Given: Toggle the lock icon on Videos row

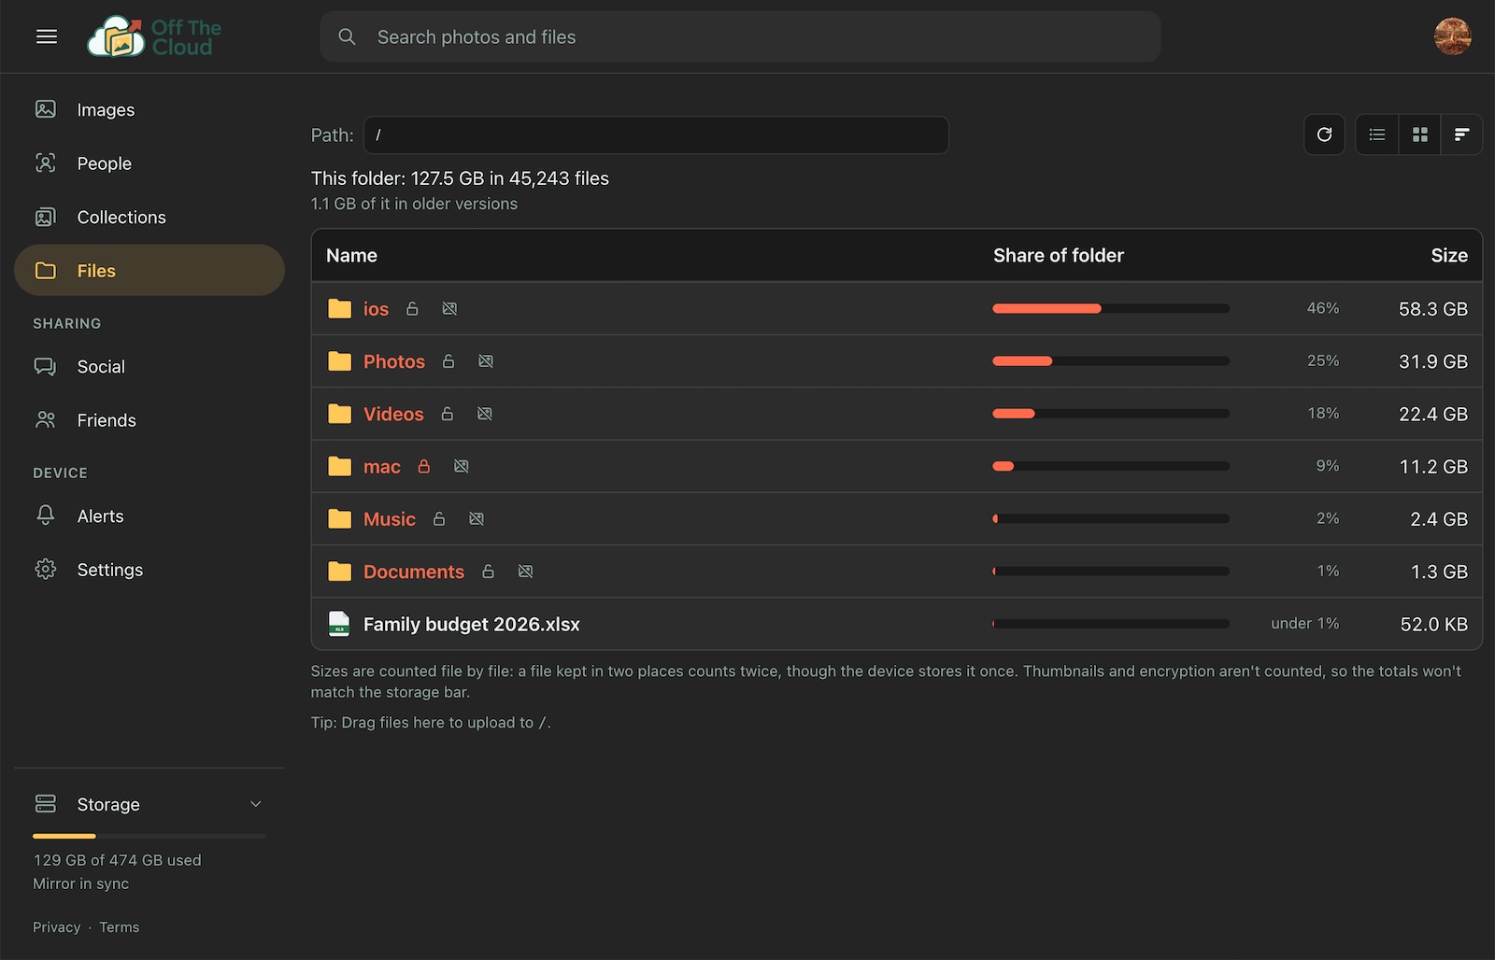Looking at the screenshot, I should pyautogui.click(x=448, y=413).
